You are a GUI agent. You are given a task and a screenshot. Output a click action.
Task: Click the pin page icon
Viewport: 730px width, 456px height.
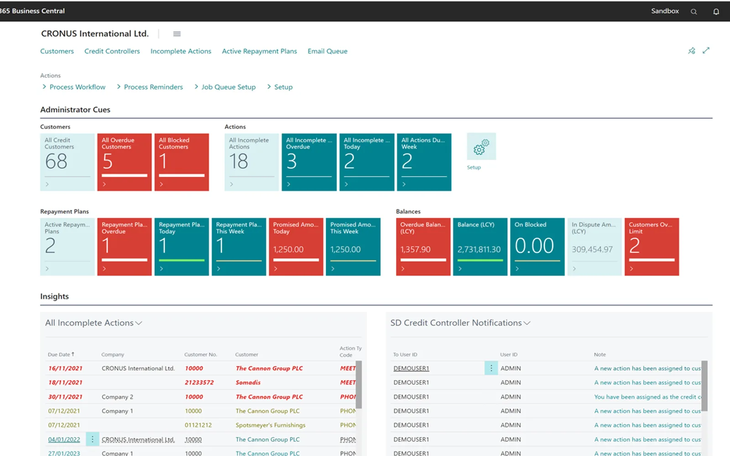coord(692,51)
